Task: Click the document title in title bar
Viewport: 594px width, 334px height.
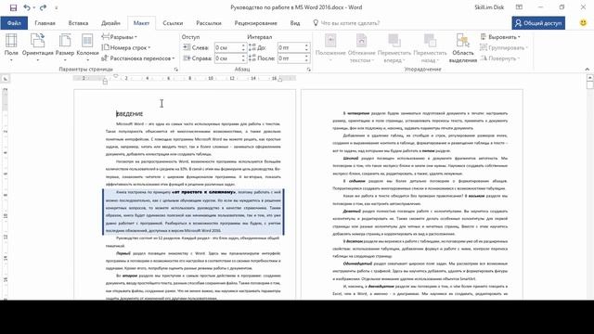Action: pyautogui.click(x=296, y=7)
